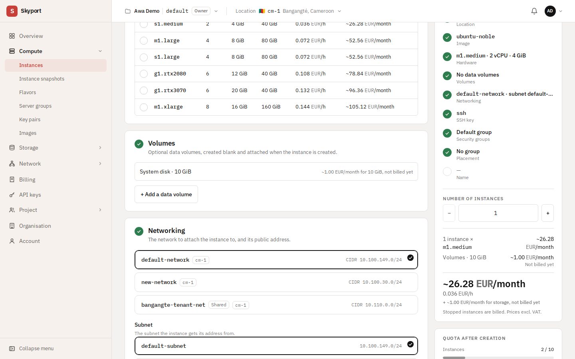Screen dimensions: 575x359
Task: Select the s1.large flavor radio
Action: coord(144,57)
